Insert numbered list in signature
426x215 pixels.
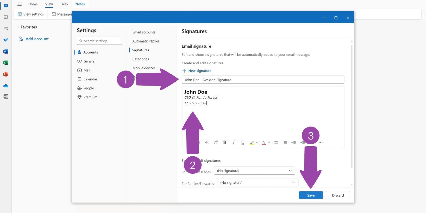(x=285, y=142)
